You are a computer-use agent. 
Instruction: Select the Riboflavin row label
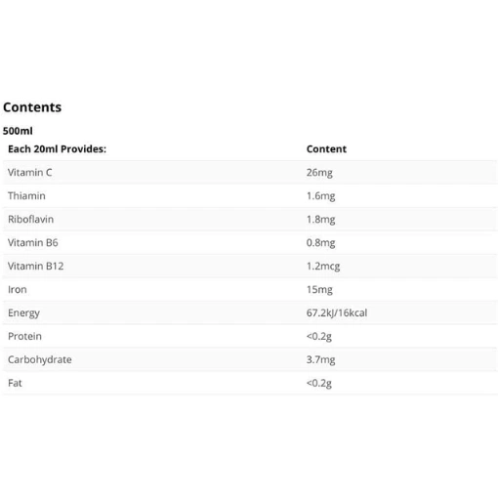pyautogui.click(x=30, y=220)
